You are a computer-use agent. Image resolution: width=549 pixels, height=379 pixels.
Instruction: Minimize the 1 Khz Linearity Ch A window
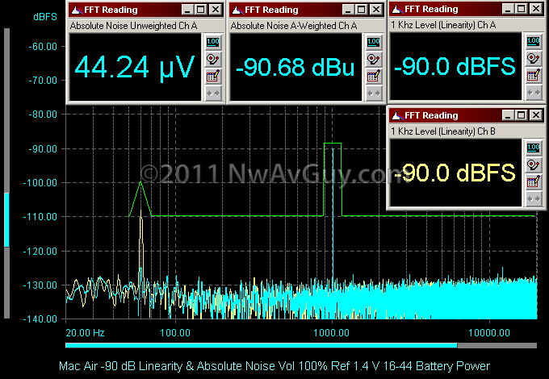508,9
